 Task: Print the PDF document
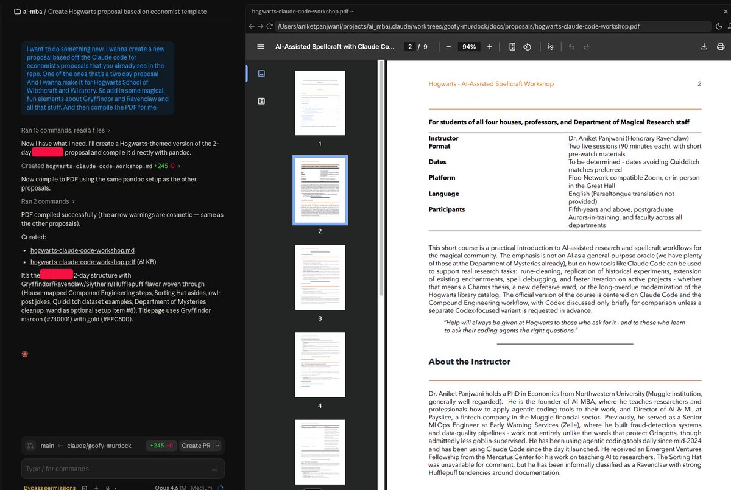click(x=721, y=47)
